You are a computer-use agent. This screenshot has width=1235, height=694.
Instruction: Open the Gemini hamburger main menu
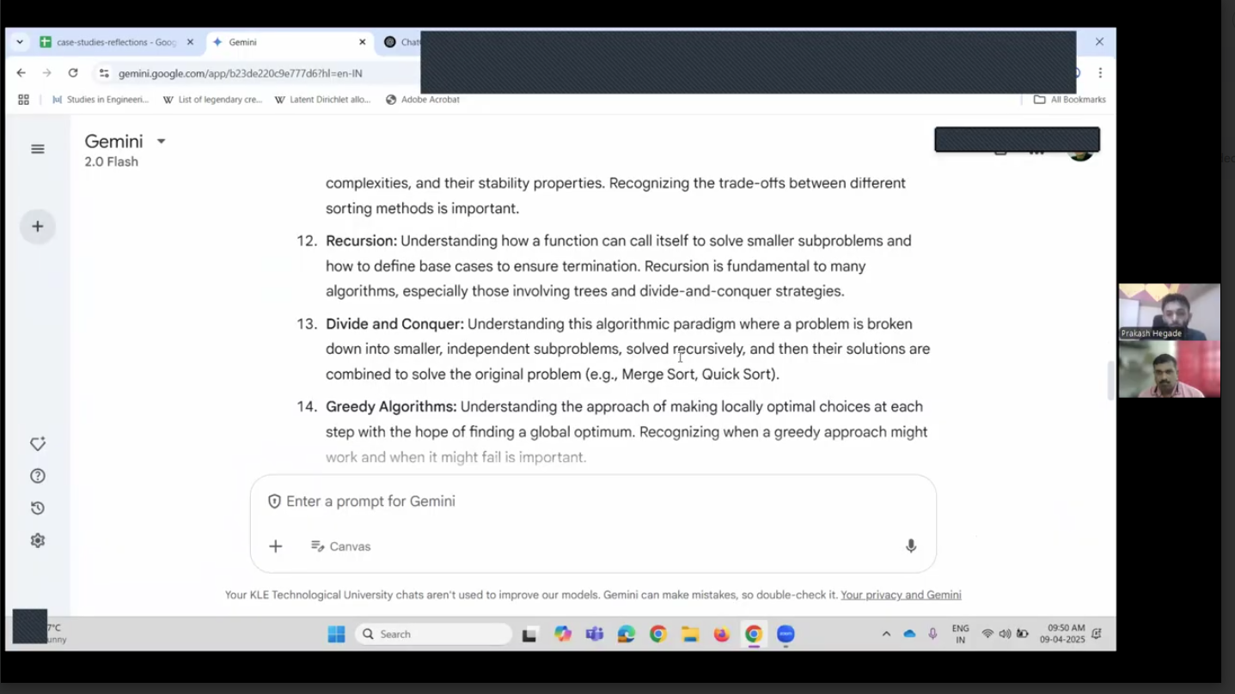38,149
